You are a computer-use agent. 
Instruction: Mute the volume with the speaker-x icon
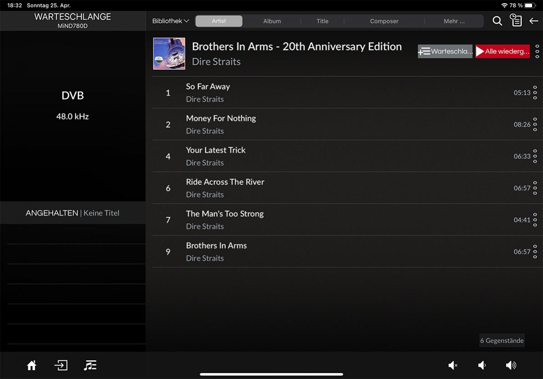point(452,365)
